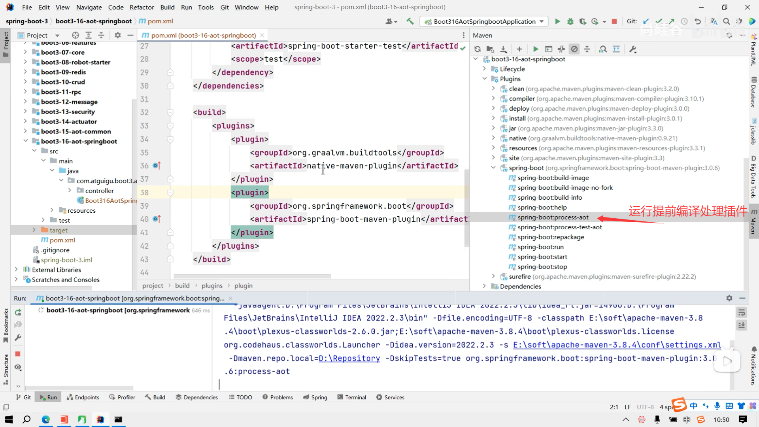Click the Build hammer icon
The image size is (759, 427).
(410, 21)
